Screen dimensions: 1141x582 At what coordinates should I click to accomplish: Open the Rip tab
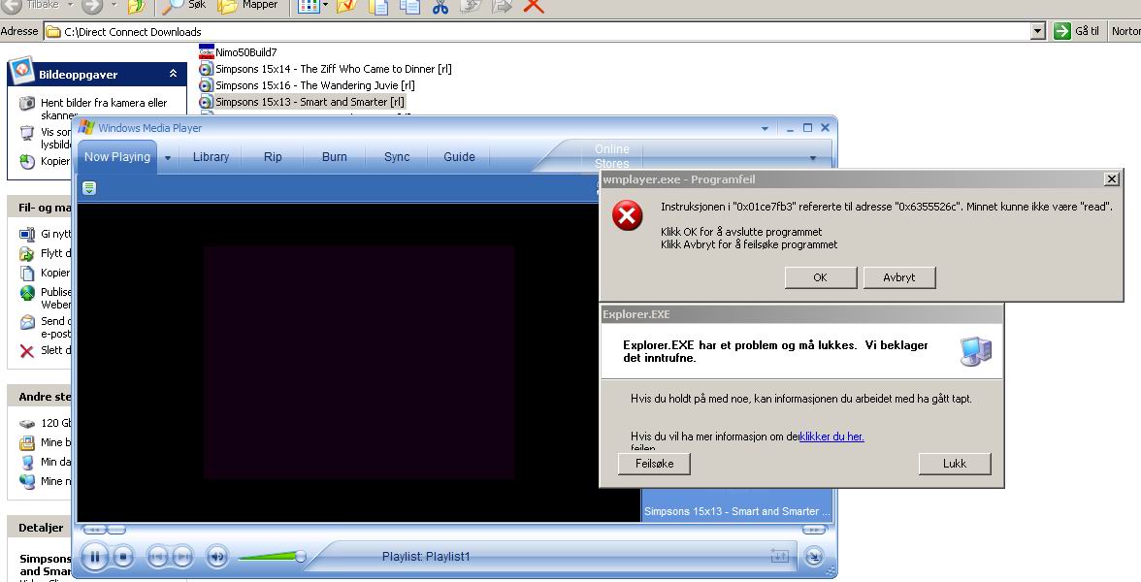[273, 156]
